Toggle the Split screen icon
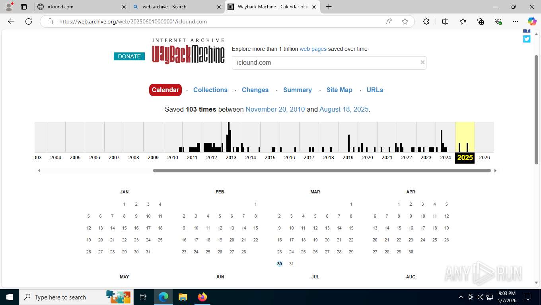 point(445,21)
